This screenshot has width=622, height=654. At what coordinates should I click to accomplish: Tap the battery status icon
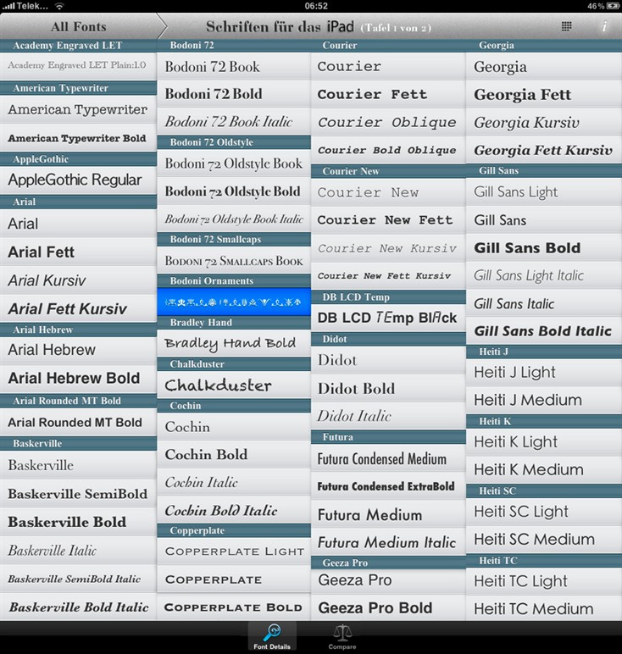(x=613, y=6)
